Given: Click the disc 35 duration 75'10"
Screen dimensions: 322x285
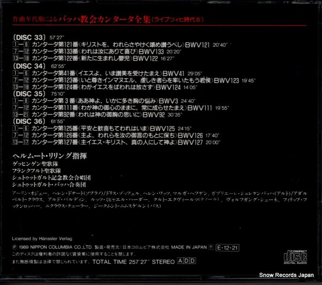Looking at the screenshot, I should point(58,94).
